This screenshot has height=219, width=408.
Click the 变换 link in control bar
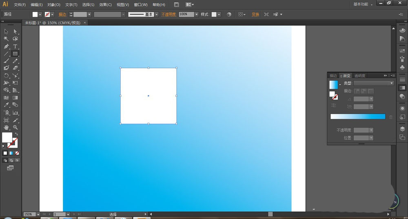pos(255,14)
